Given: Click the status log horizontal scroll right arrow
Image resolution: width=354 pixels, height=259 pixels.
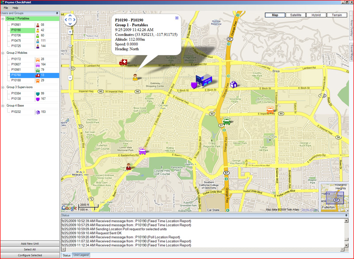Looking at the screenshot, I should (x=342, y=249).
